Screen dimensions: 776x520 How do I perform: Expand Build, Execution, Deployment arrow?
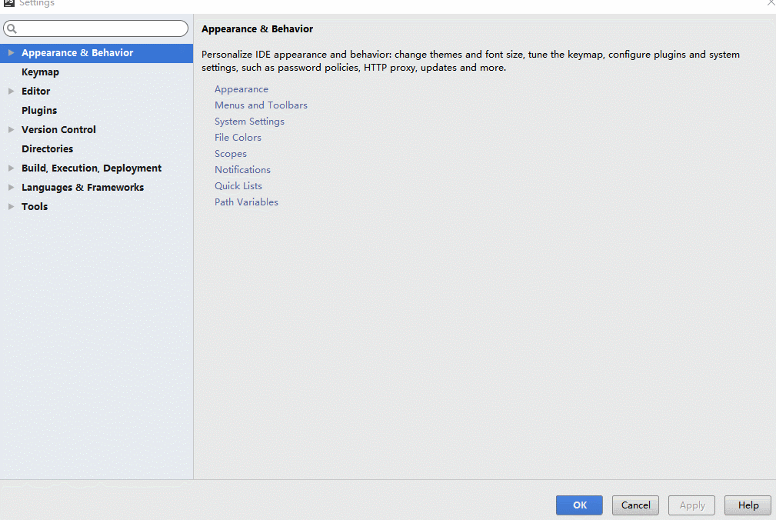(11, 168)
